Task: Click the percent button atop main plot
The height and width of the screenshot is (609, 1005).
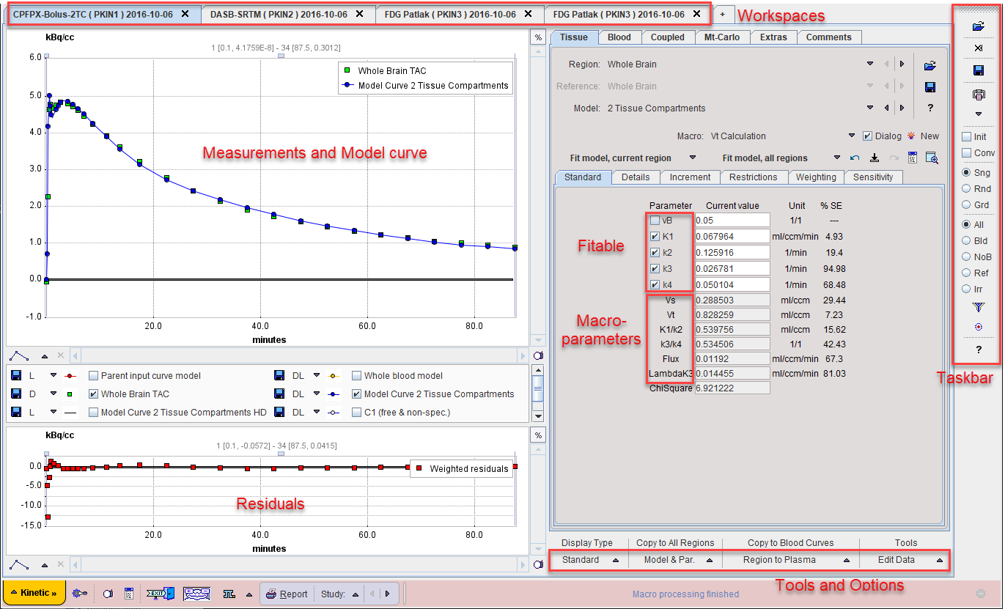Action: (538, 37)
